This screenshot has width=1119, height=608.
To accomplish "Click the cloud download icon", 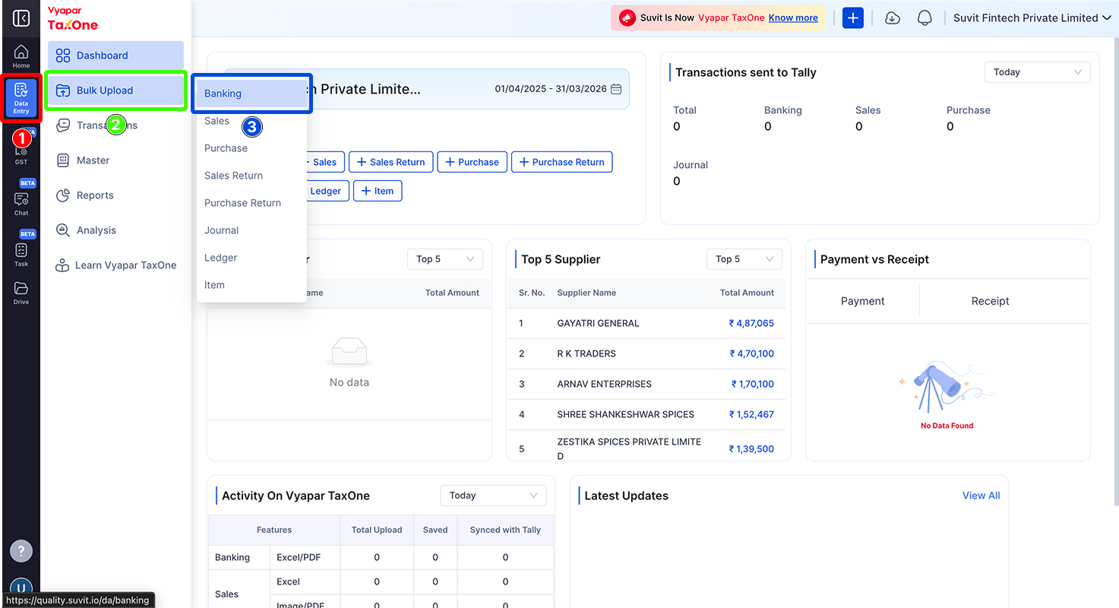I will pyautogui.click(x=893, y=18).
